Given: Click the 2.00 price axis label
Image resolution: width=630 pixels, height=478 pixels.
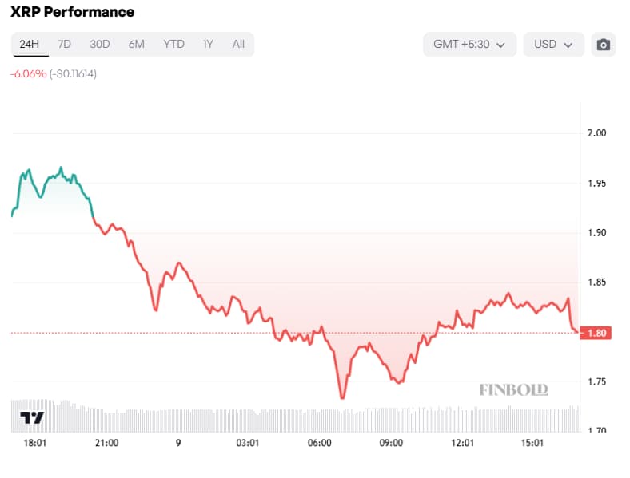Looking at the screenshot, I should pyautogui.click(x=596, y=132).
